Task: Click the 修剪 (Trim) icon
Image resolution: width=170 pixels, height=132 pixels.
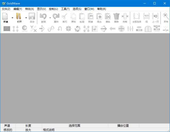Action: pyautogui.click(x=125, y=16)
